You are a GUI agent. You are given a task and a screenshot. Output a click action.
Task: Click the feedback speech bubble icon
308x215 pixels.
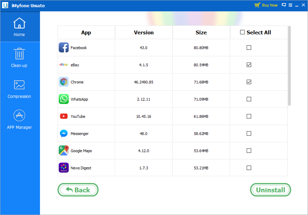tap(284, 5)
